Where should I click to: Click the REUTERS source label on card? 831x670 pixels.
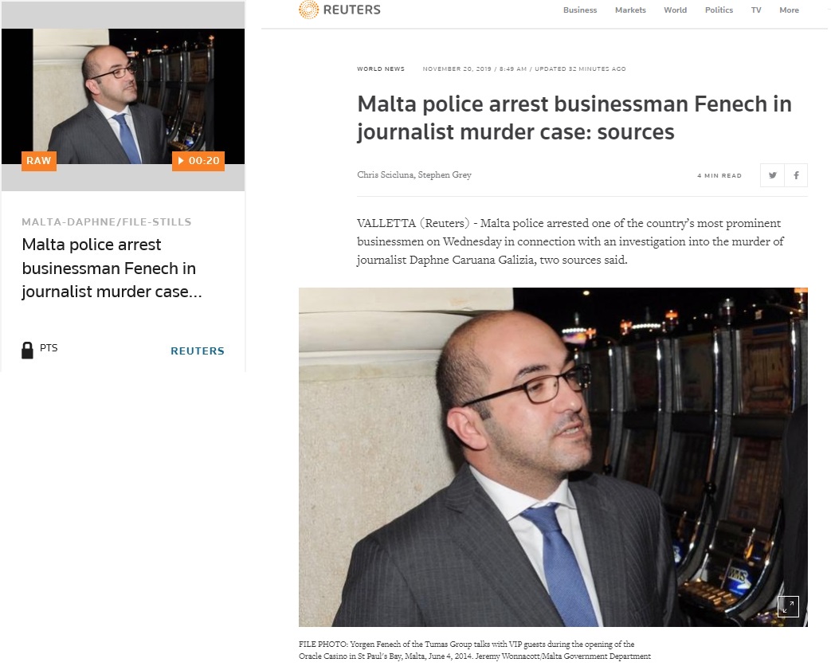pos(197,351)
